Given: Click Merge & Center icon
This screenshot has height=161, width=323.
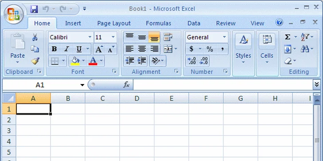Looking at the screenshot, I should click(168, 49).
